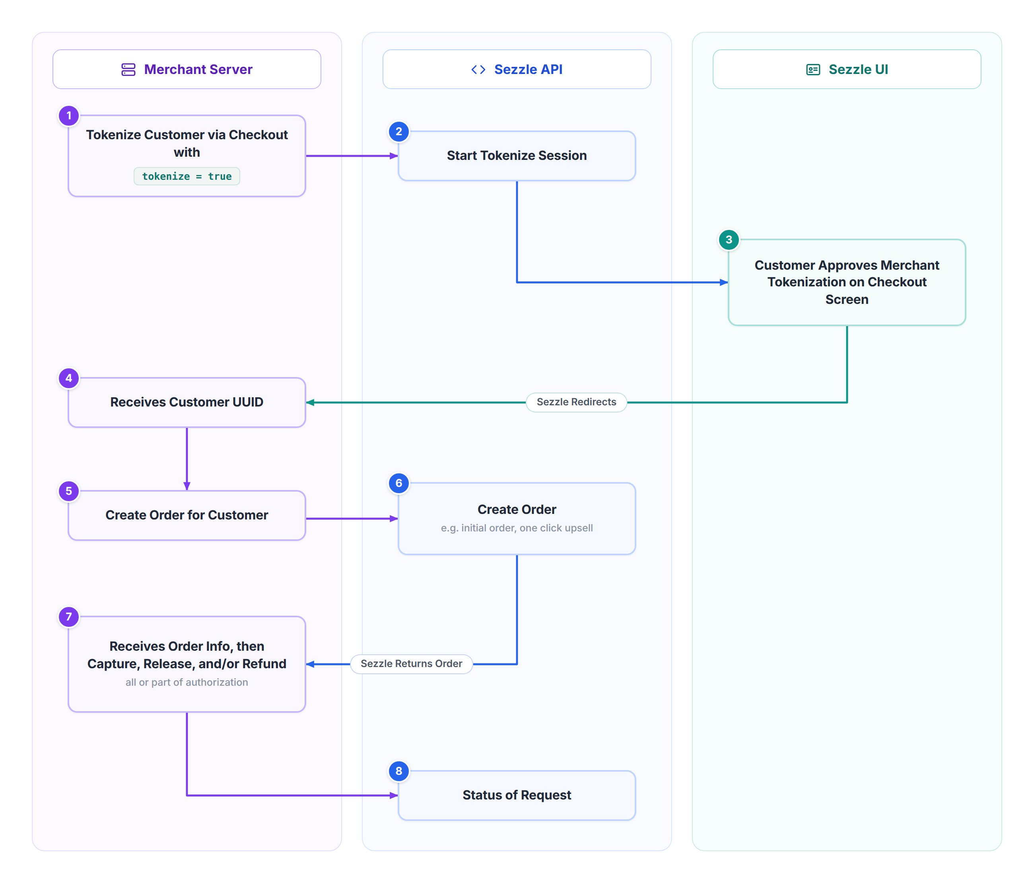Image resolution: width=1034 pixels, height=883 pixels.
Task: Click the Sezzle Returns Order label
Action: pos(411,664)
